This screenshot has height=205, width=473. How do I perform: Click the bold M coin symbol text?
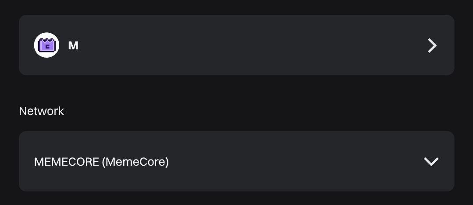coord(73,46)
